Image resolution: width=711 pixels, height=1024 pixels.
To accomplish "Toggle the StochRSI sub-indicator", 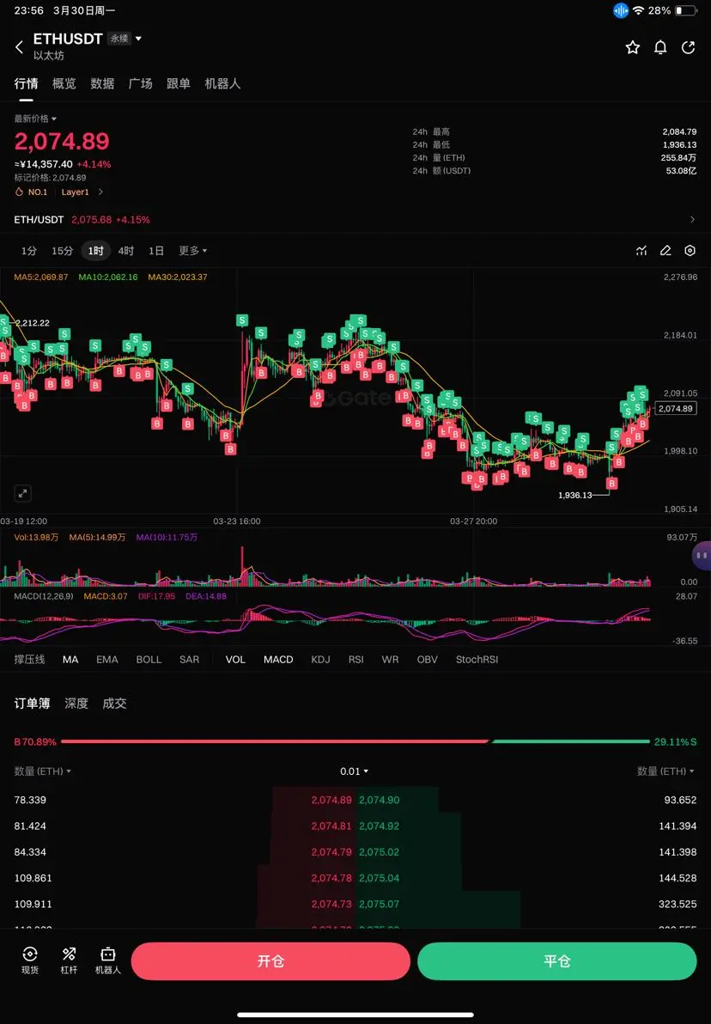I will point(477,660).
